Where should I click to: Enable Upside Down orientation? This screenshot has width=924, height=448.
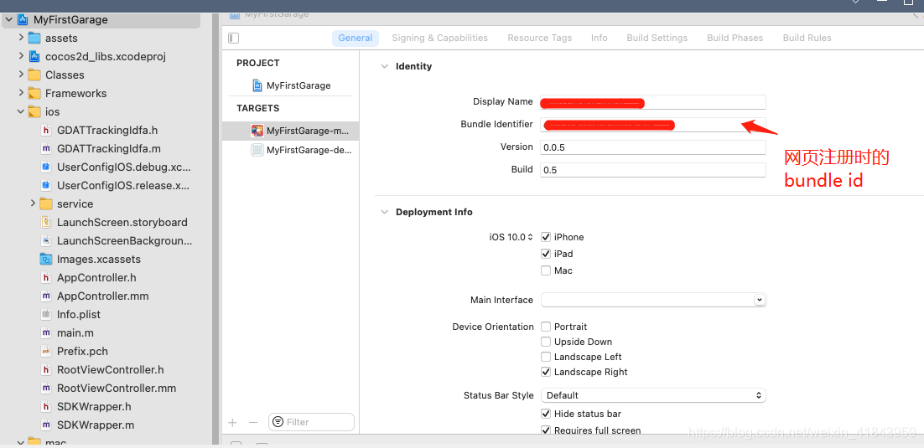click(x=546, y=342)
